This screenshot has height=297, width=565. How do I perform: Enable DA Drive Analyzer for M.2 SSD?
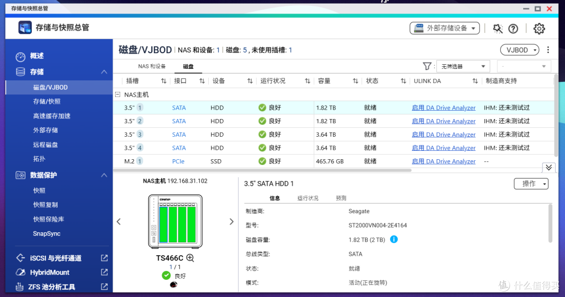click(444, 161)
